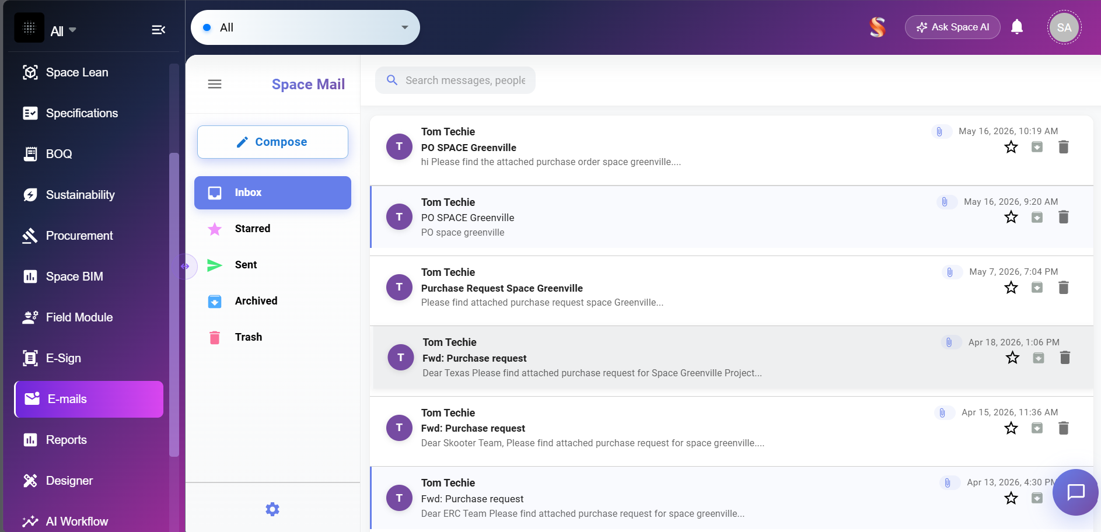Archive the Apr 18 Fwd: Purchase request email

pyautogui.click(x=1039, y=358)
